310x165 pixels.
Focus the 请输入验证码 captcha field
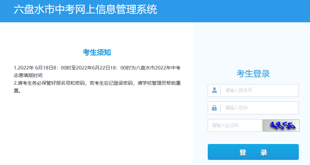tap(235, 126)
